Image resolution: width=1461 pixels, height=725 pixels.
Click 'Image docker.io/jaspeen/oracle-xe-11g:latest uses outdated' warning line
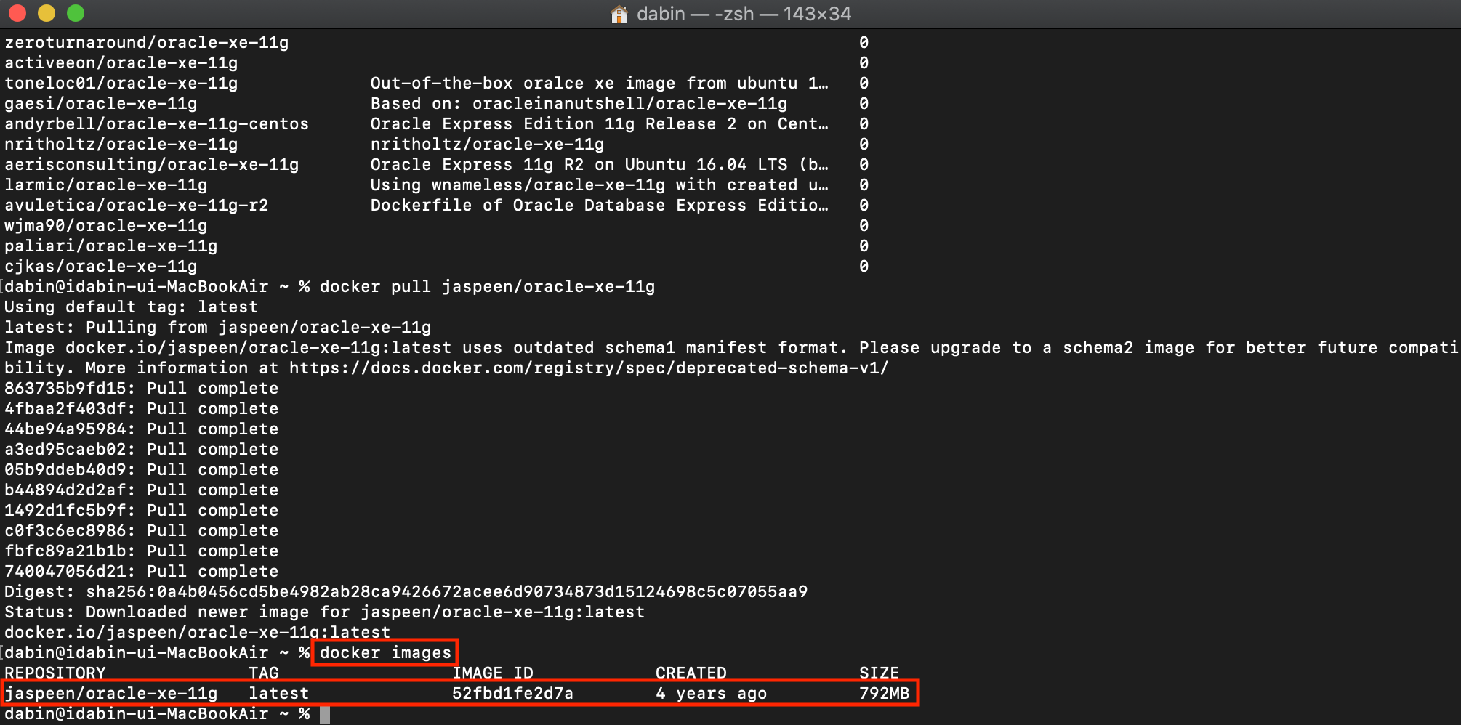coord(731,348)
